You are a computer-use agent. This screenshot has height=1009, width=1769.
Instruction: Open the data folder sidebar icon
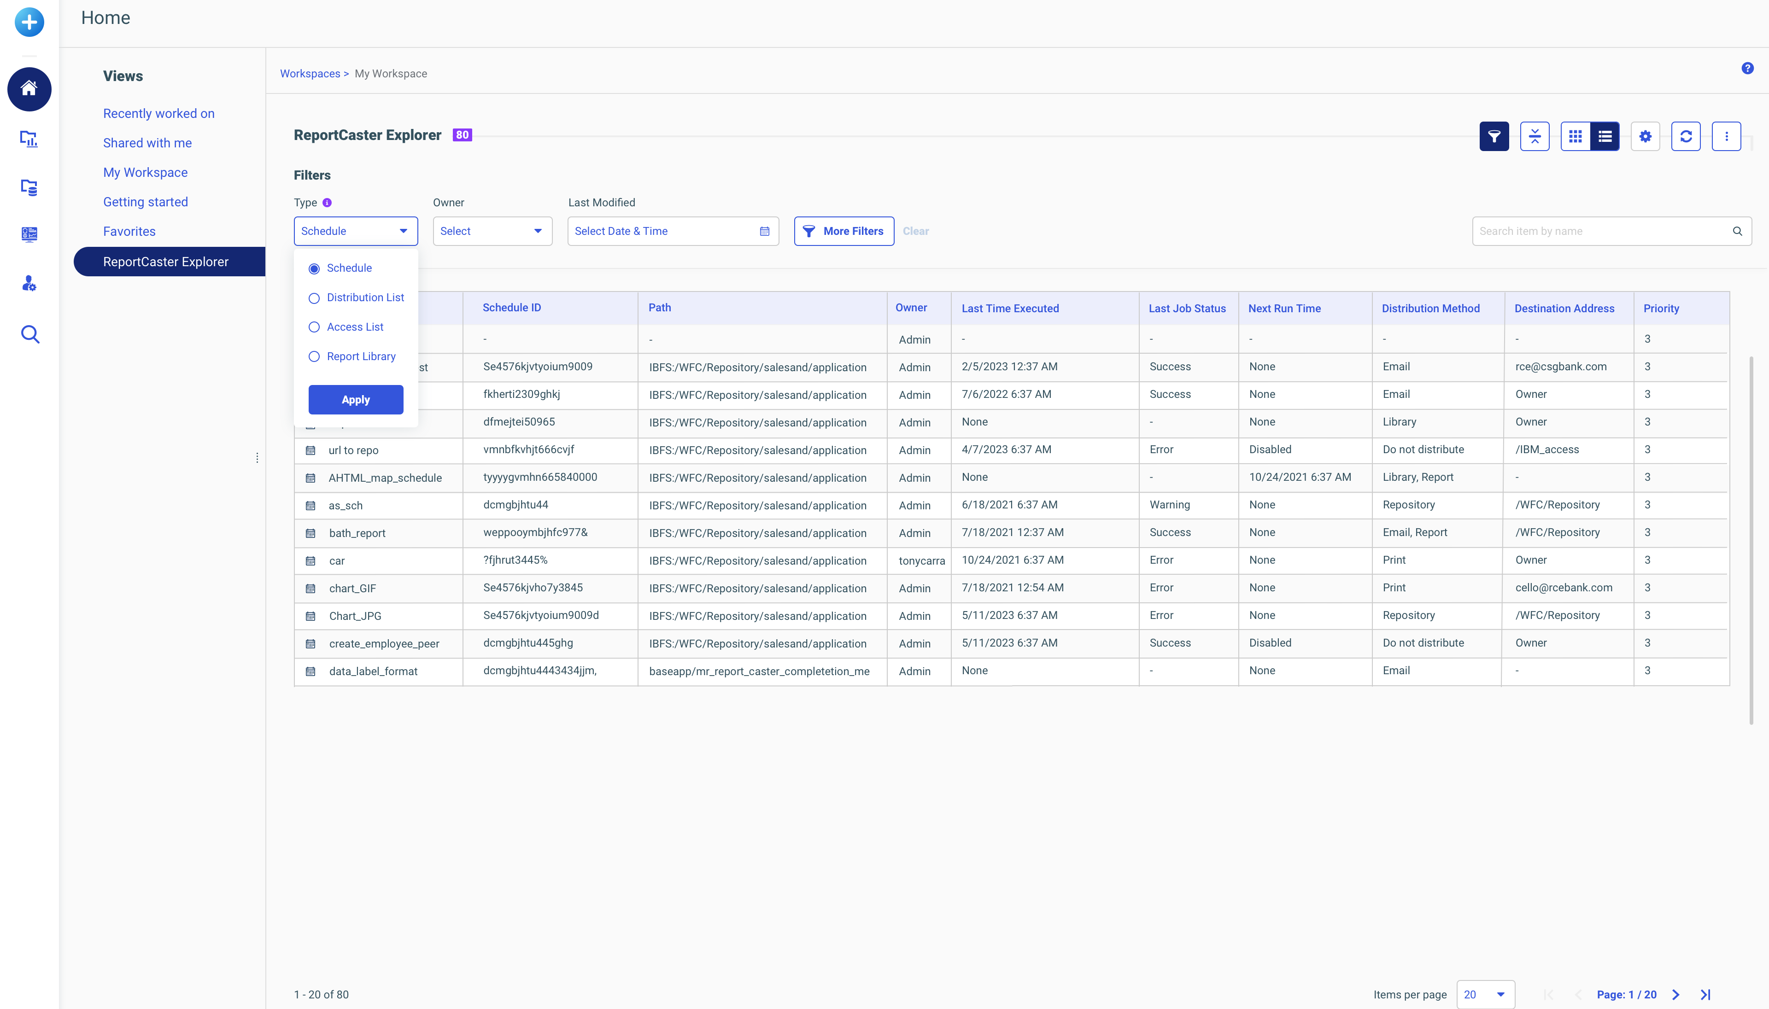point(29,187)
